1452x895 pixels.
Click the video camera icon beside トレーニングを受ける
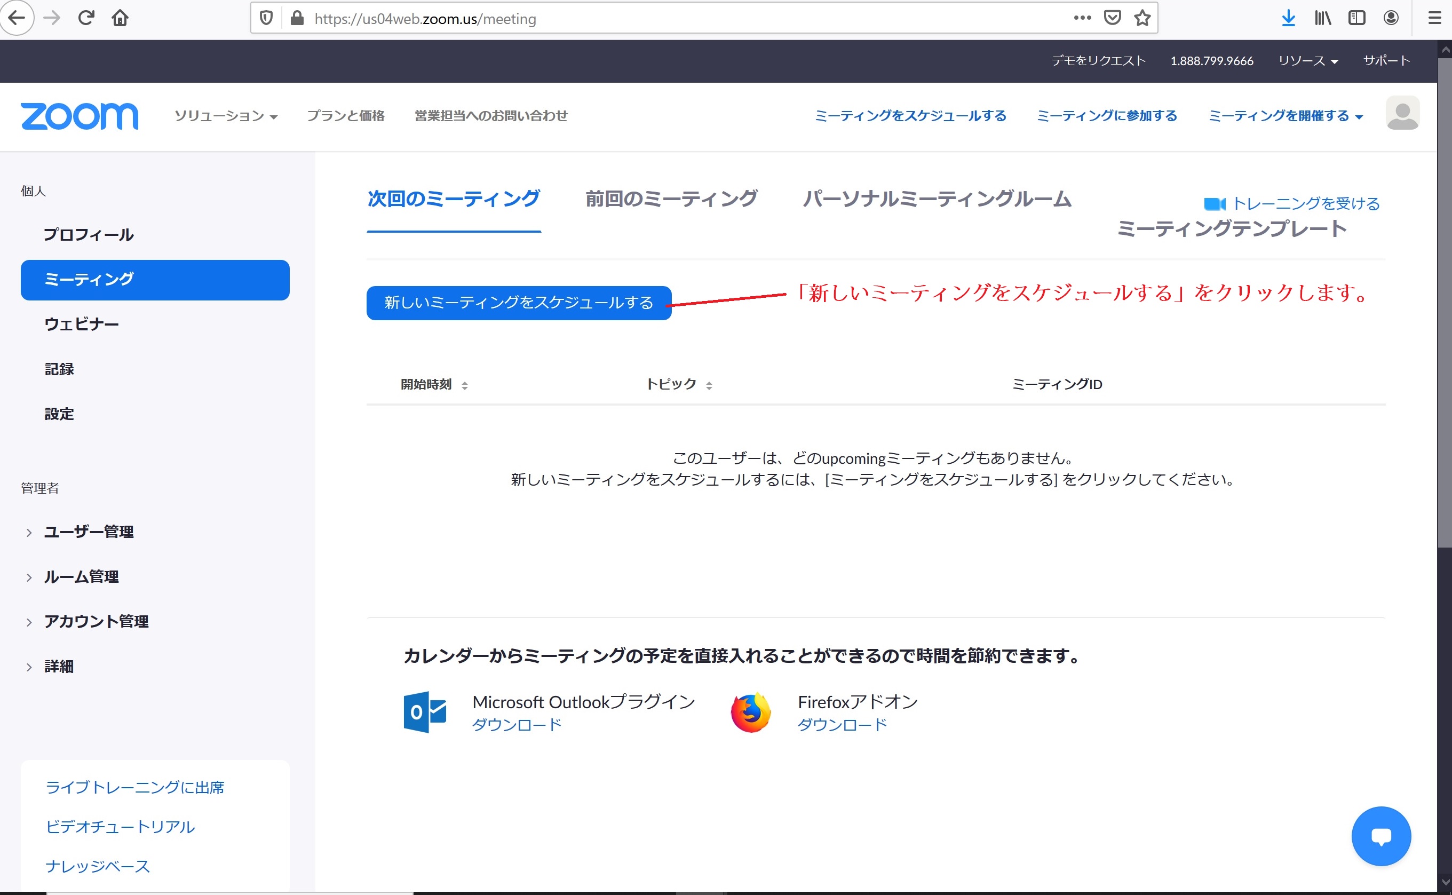coord(1214,204)
